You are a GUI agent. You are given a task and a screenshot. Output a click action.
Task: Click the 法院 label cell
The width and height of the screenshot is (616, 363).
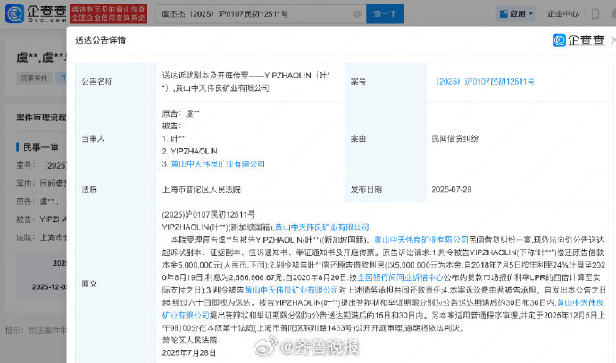coord(115,189)
